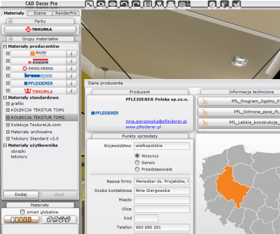This screenshot has height=234, width=280.
Task: Click PDF icon of PFL_Program_Ogolny document
Action: (205, 102)
